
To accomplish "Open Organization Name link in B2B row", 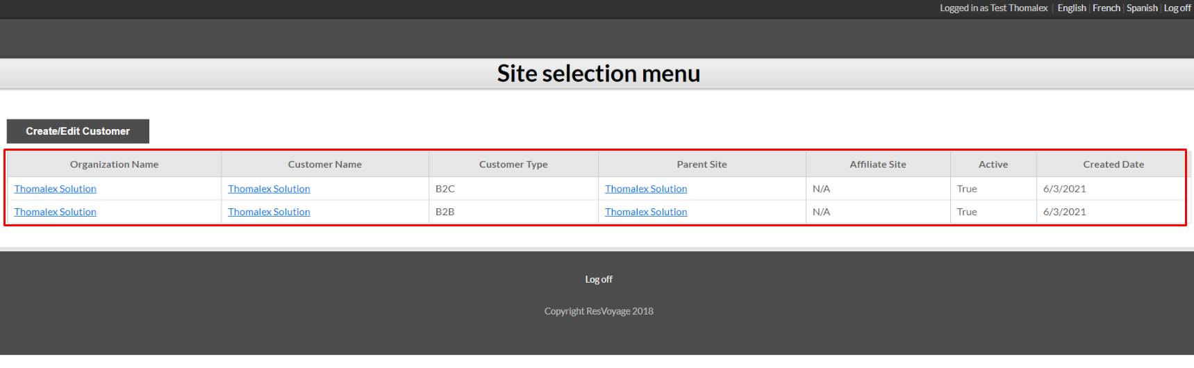I will click(x=56, y=212).
